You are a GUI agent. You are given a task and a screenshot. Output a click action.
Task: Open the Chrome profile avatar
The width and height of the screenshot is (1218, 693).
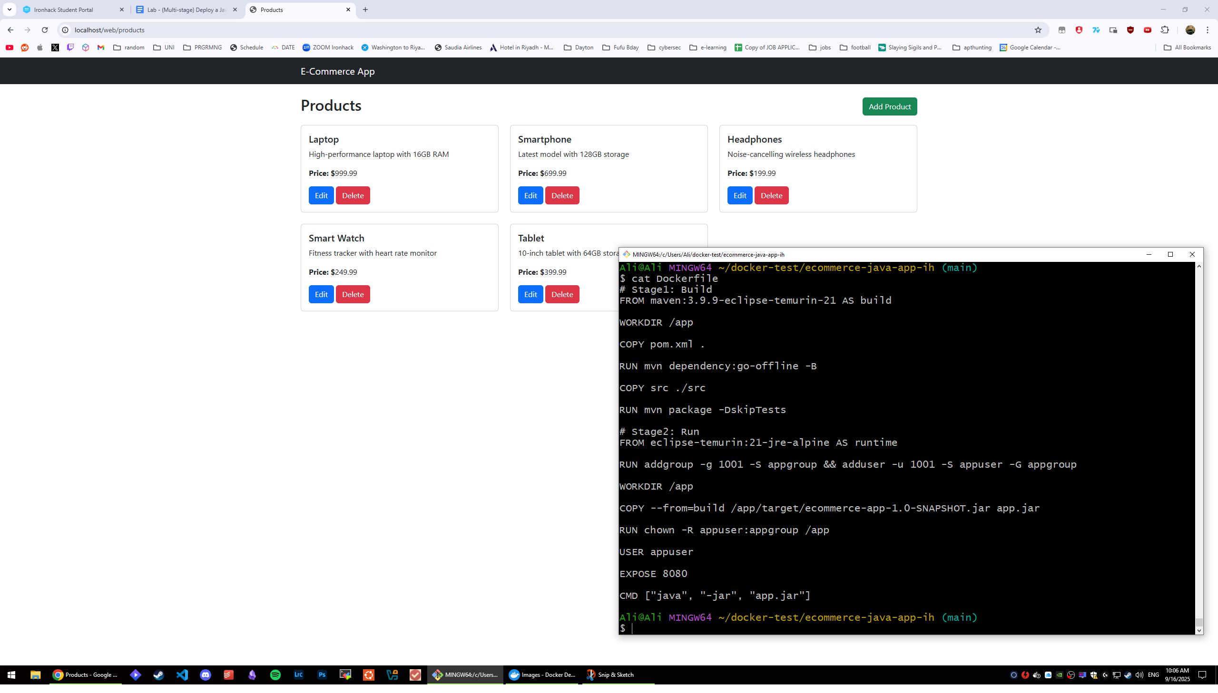tap(1190, 29)
